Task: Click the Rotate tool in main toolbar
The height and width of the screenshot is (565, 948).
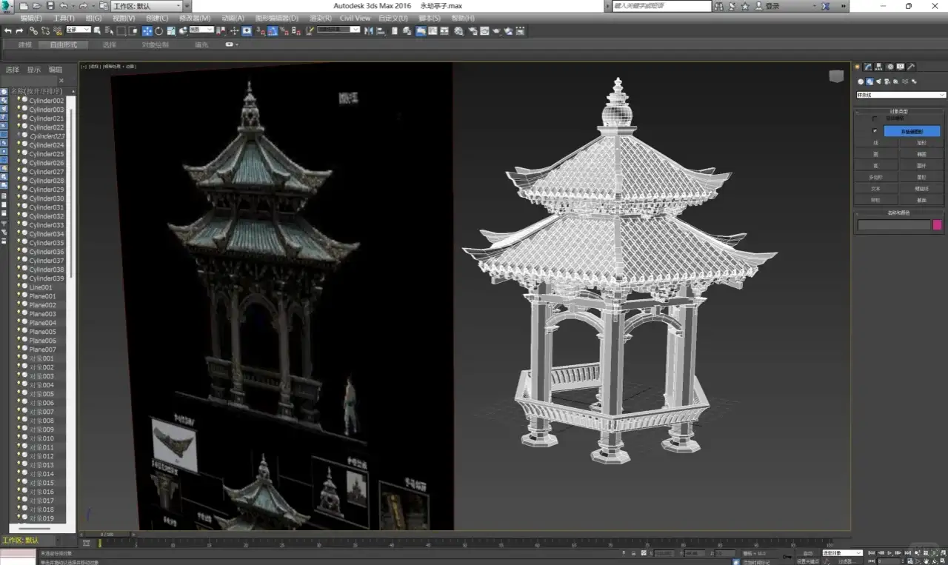Action: coord(159,31)
